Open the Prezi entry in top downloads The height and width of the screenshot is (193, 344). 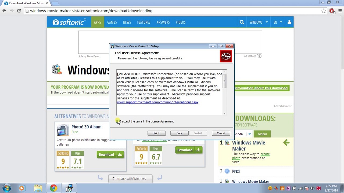[x=236, y=171]
